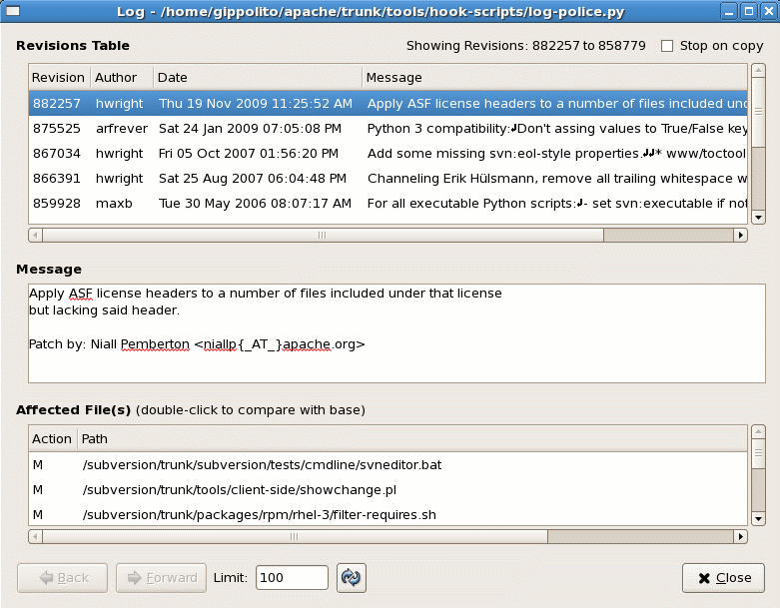Image resolution: width=780 pixels, height=608 pixels.
Task: Click inside the Message text box
Action: [x=396, y=333]
